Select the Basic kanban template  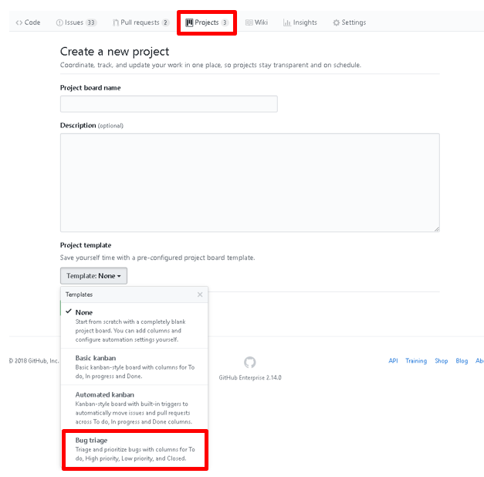(x=134, y=366)
